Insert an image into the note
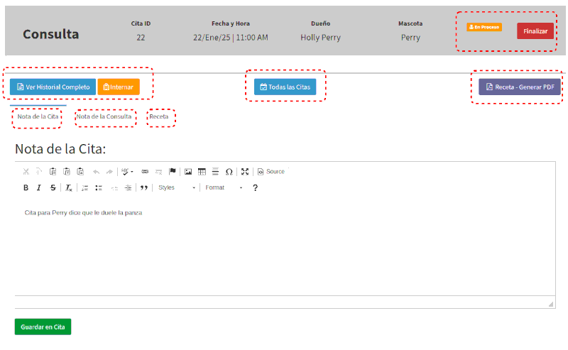568x350 pixels. click(x=188, y=172)
